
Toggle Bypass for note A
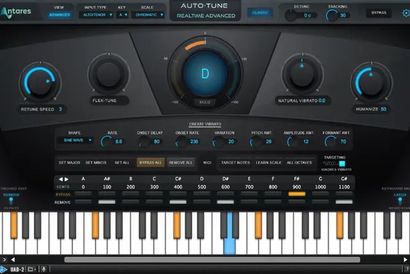83,194
